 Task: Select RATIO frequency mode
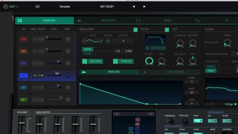[88, 49]
